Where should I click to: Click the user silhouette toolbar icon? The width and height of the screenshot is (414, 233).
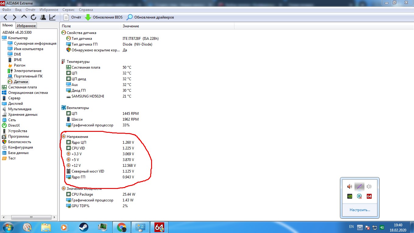coord(43,17)
